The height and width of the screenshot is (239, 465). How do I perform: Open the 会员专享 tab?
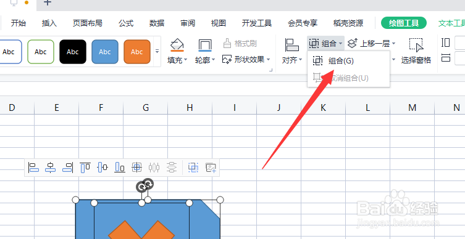tap(303, 23)
